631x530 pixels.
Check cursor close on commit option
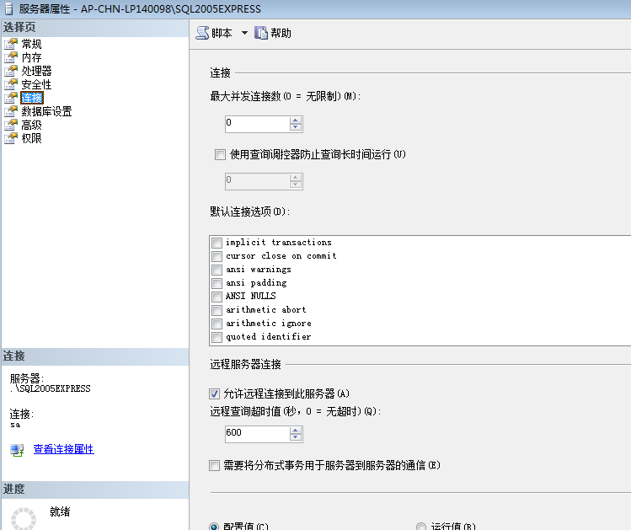point(217,256)
